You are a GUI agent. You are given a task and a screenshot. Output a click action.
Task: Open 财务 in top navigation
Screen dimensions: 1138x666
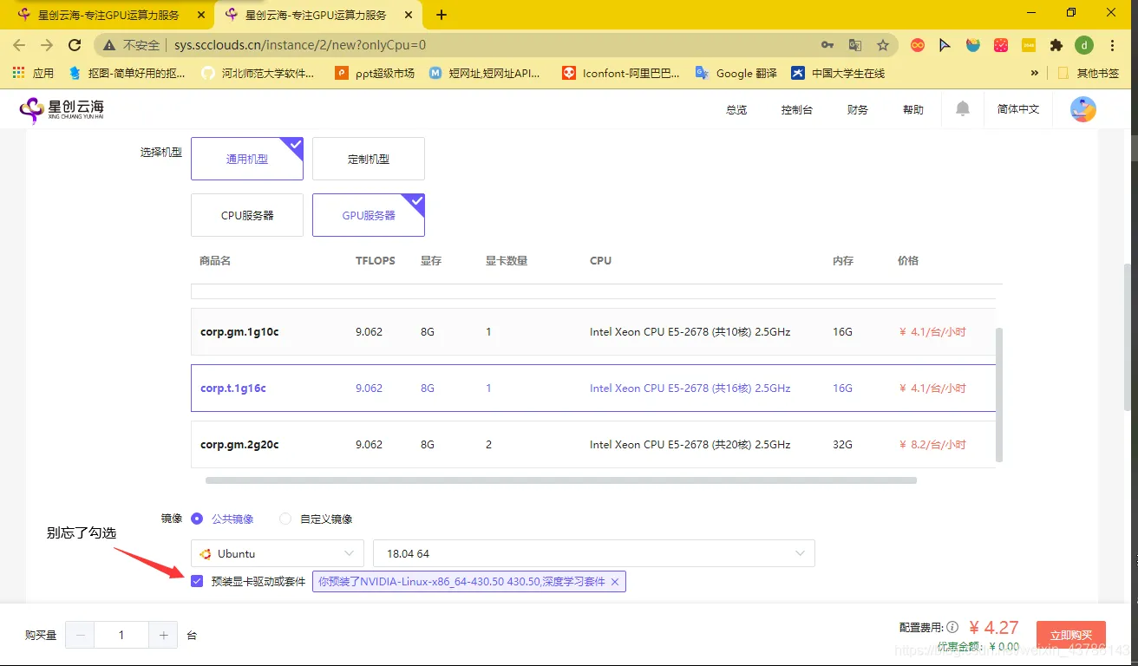tap(858, 110)
